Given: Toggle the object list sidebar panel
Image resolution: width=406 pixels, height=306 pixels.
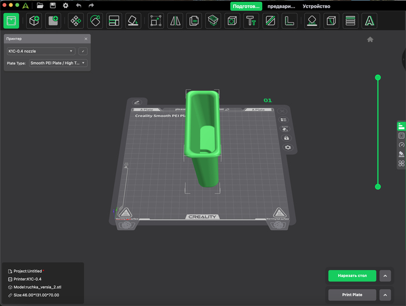Looking at the screenshot, I should coord(401,126).
